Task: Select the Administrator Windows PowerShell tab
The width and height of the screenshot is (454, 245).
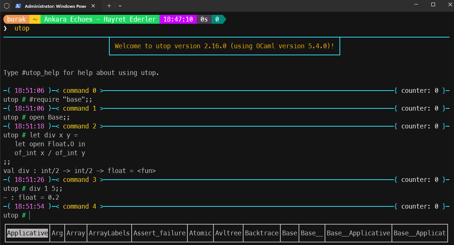Action: [54, 6]
